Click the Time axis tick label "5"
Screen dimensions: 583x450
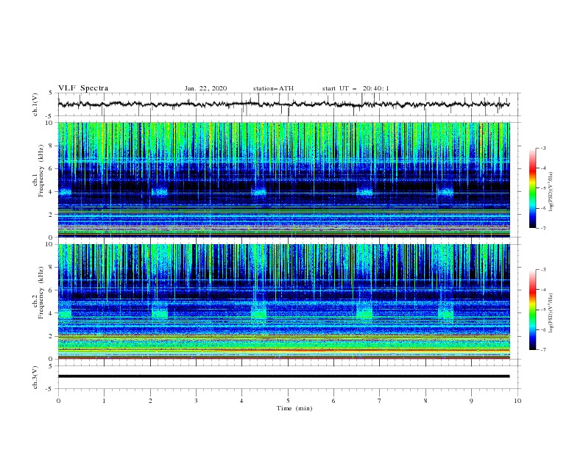click(x=288, y=401)
